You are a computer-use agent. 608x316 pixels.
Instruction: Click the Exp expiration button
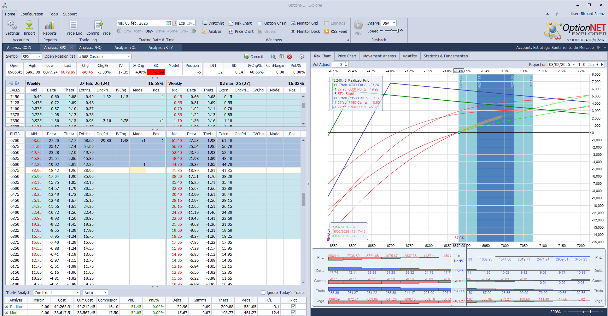(x=182, y=23)
